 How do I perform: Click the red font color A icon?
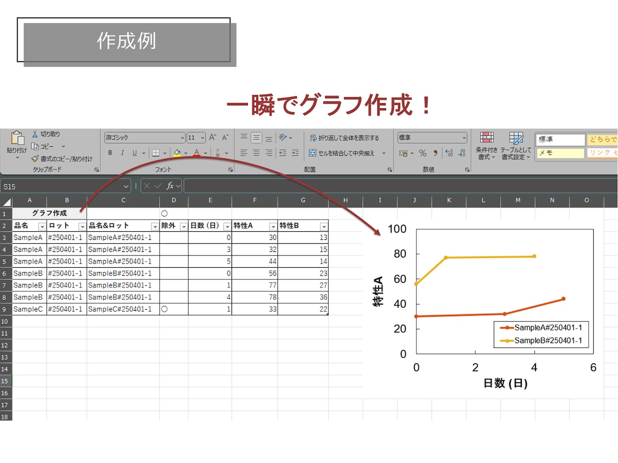tap(197, 152)
